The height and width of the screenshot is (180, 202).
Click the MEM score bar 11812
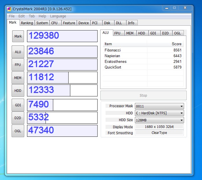(x=62, y=78)
